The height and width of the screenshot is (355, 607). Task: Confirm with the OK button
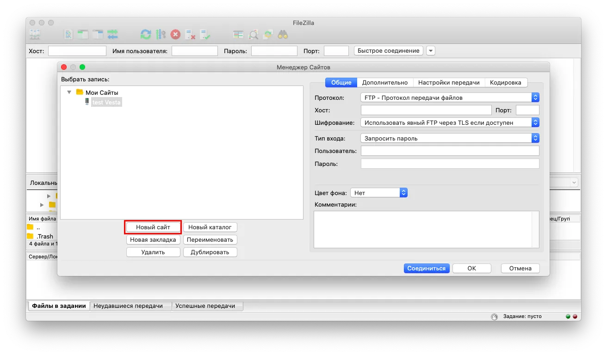pyautogui.click(x=471, y=268)
